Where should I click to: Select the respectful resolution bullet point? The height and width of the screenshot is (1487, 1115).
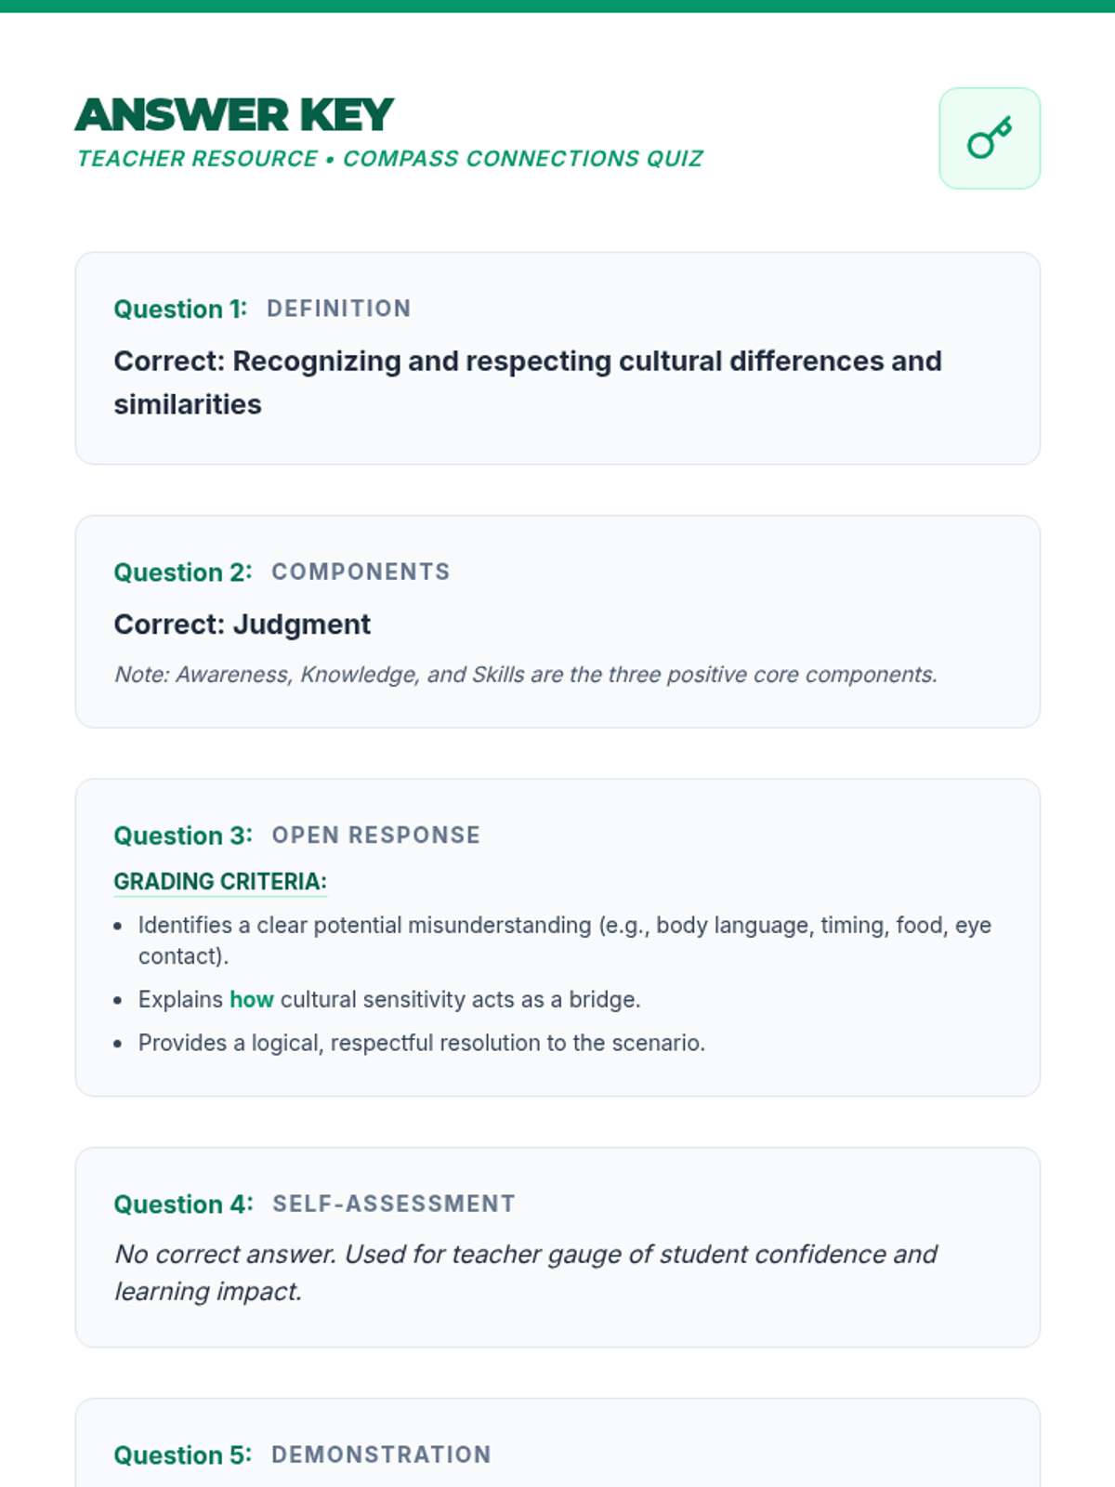422,1043
